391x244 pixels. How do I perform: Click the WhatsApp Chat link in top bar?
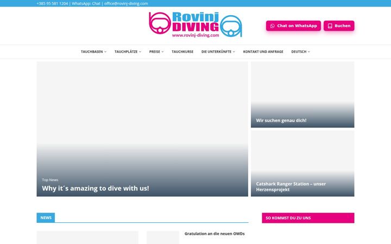coord(96,3)
